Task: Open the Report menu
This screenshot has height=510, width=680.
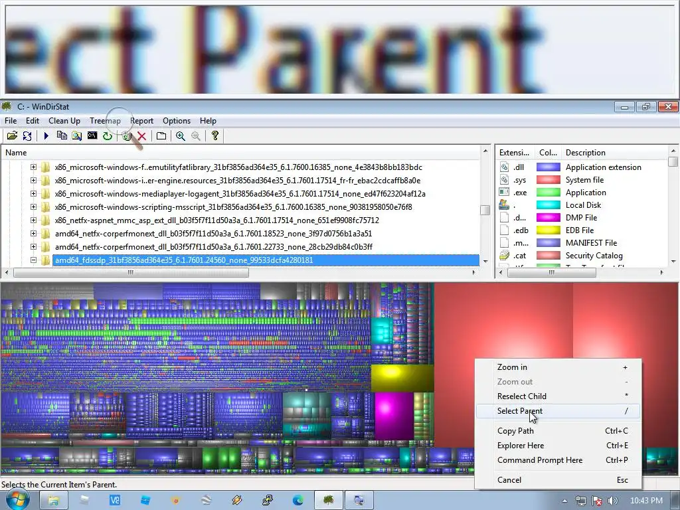Action: 141,121
